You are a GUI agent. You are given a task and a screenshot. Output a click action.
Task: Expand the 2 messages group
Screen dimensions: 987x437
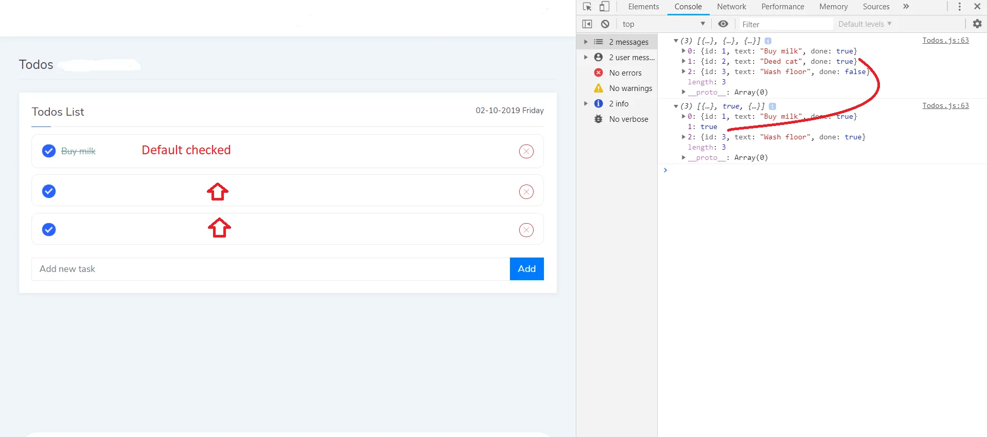586,42
